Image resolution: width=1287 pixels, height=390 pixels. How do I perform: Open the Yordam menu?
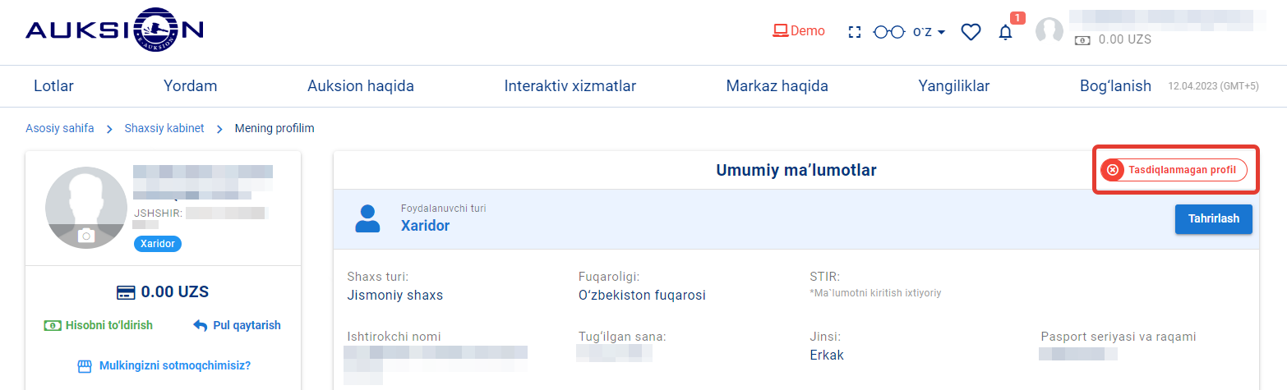190,86
